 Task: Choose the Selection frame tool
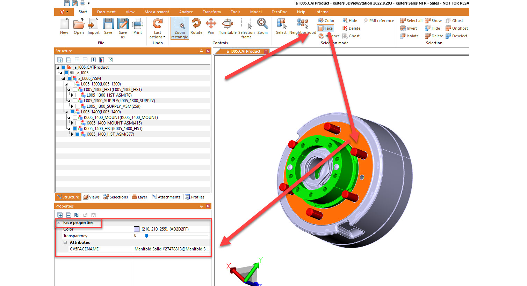[246, 27]
